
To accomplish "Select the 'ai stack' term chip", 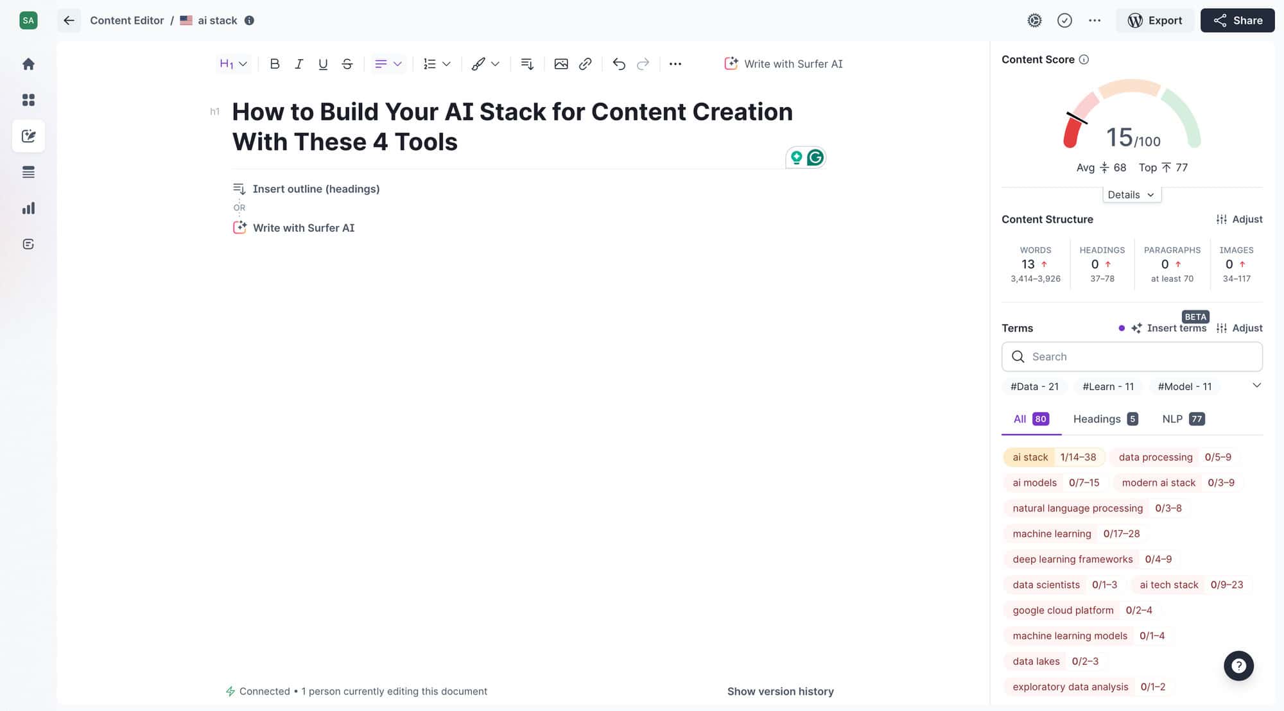I will click(1054, 458).
